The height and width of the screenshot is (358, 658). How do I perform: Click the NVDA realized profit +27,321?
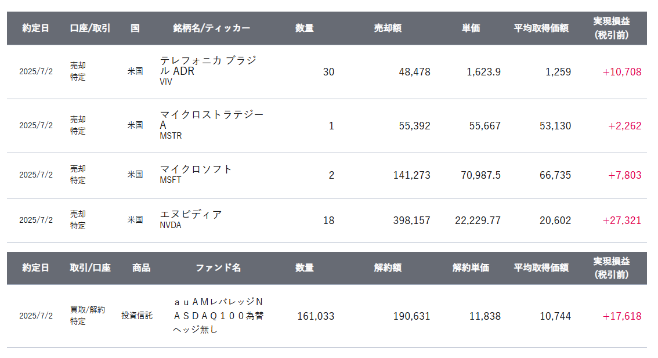(622, 220)
